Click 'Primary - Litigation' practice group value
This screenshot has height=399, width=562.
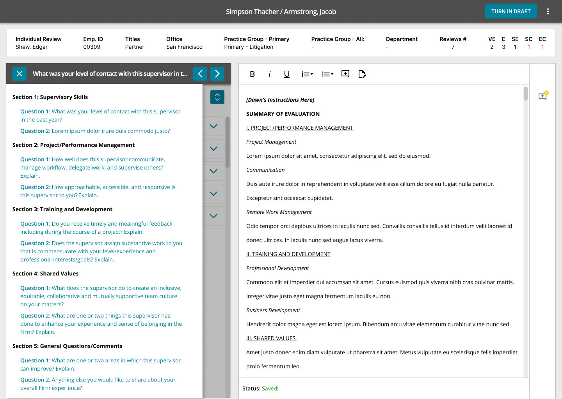[x=249, y=47]
